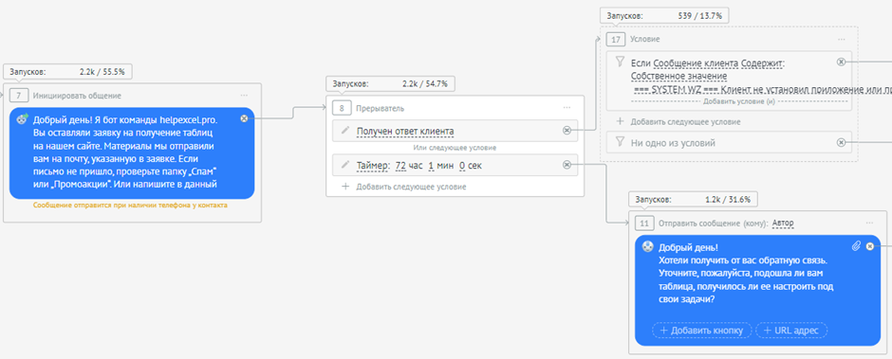Open Сообщение клиента field selector in condition

(x=696, y=63)
